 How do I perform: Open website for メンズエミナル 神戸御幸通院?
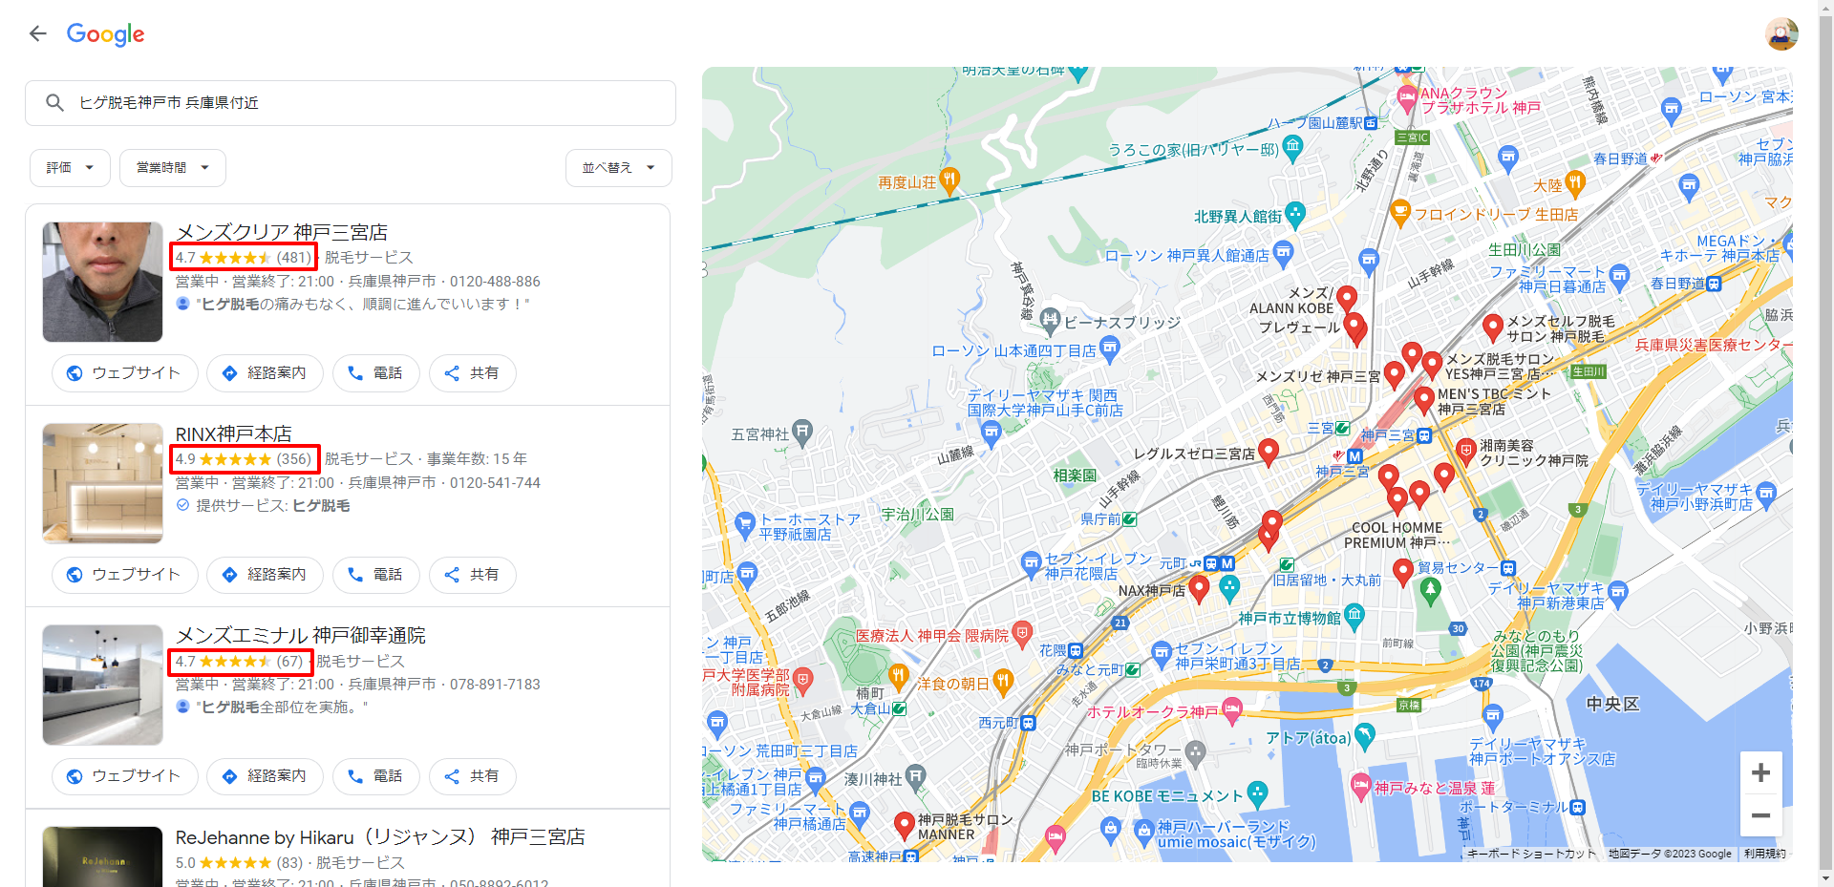point(124,775)
